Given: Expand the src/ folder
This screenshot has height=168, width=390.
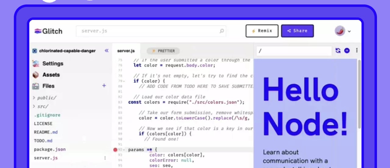Looking at the screenshot, I should point(41,106).
